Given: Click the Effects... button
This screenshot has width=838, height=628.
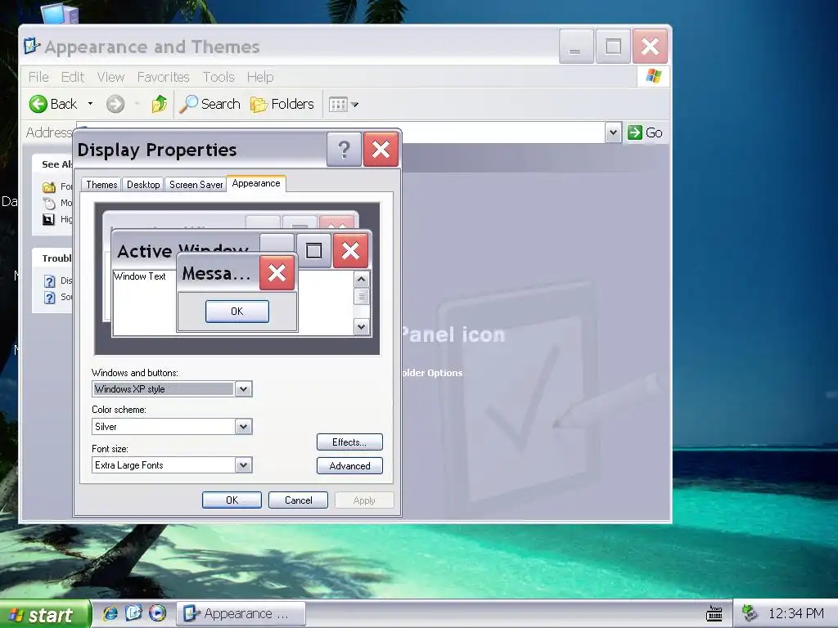Looking at the screenshot, I should coord(349,442).
